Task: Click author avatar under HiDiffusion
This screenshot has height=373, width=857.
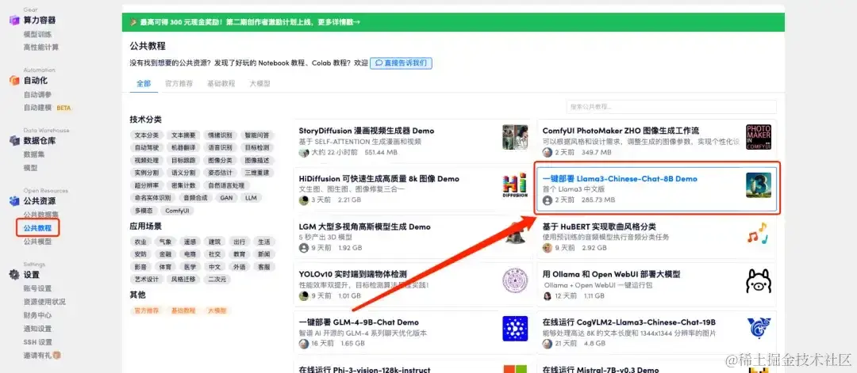Action: (304, 200)
